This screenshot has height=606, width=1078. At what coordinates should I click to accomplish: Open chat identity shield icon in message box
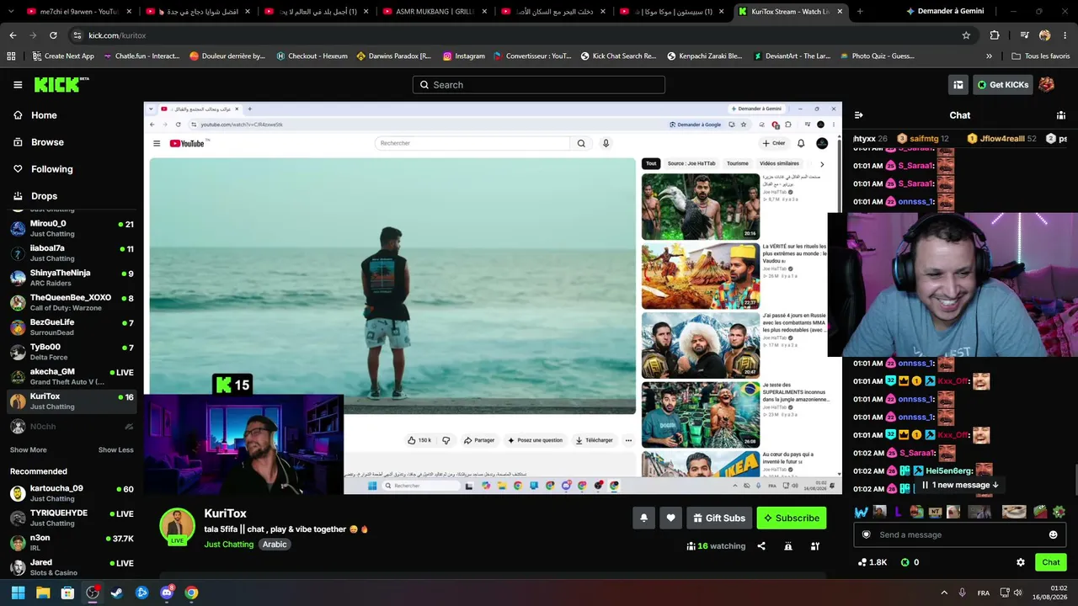click(866, 534)
